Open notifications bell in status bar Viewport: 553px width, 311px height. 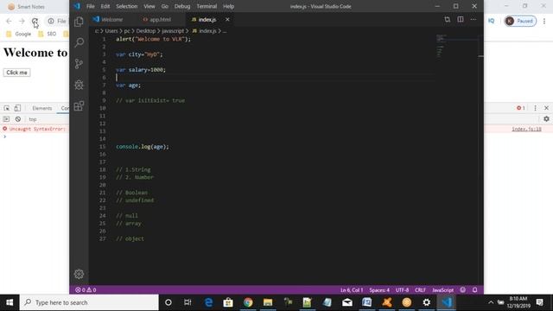click(474, 290)
